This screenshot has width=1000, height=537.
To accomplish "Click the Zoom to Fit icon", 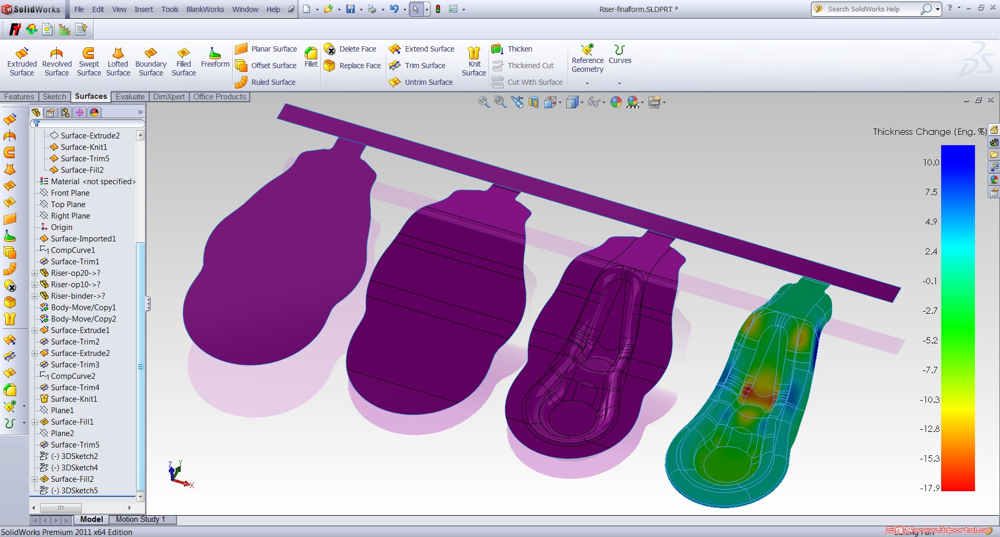I will [484, 102].
